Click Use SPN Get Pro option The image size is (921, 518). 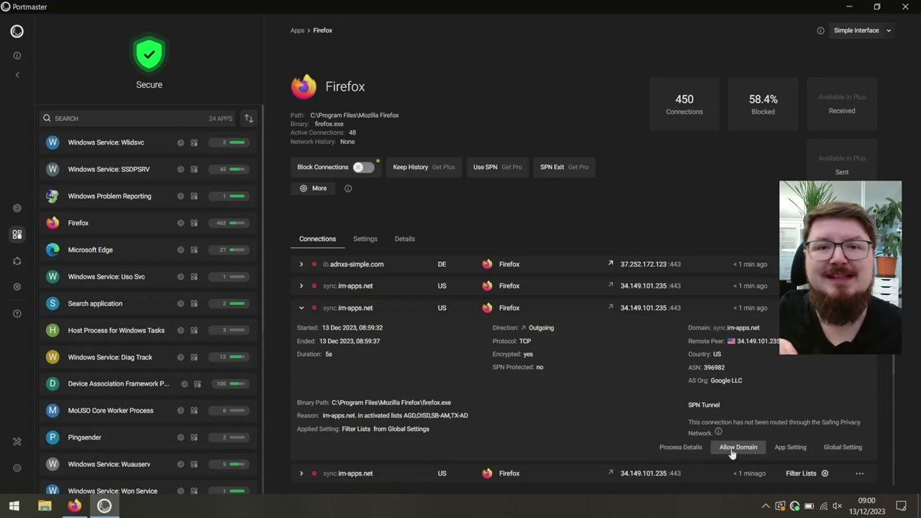tap(497, 167)
